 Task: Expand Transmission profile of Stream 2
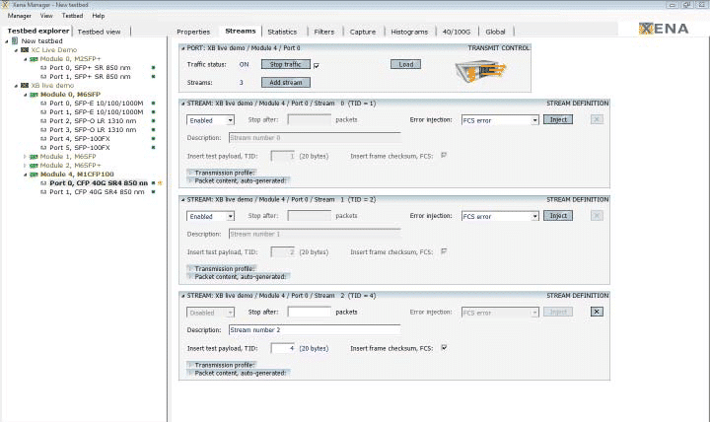(222, 365)
